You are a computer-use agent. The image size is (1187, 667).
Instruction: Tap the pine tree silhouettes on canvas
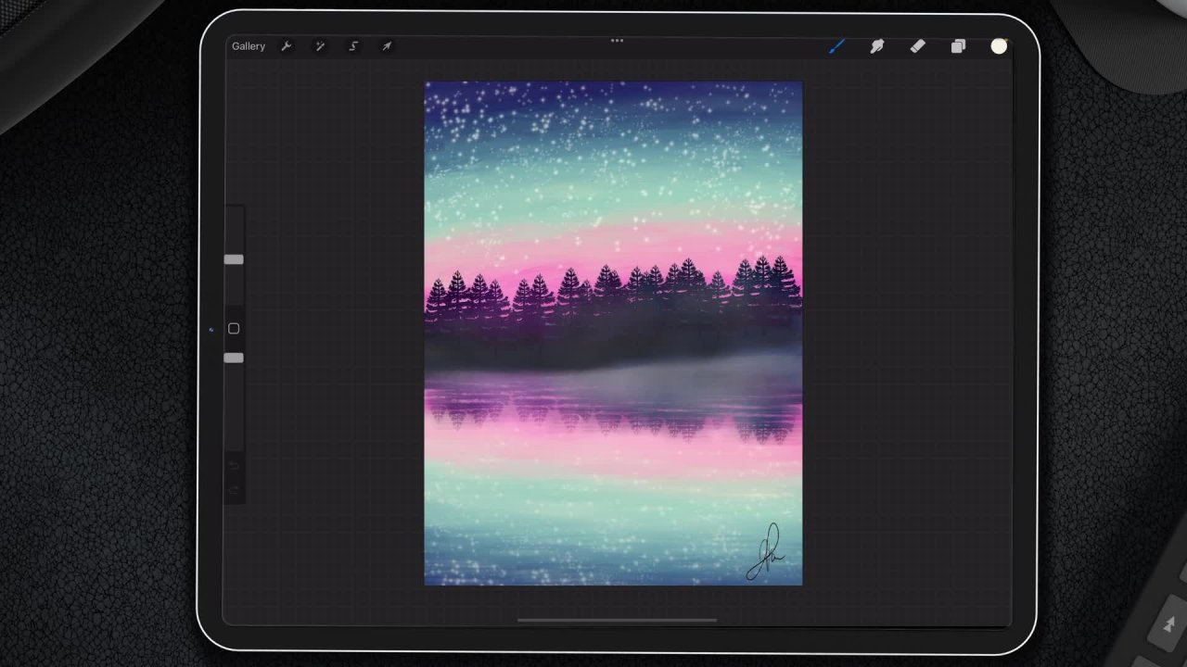tap(612, 287)
